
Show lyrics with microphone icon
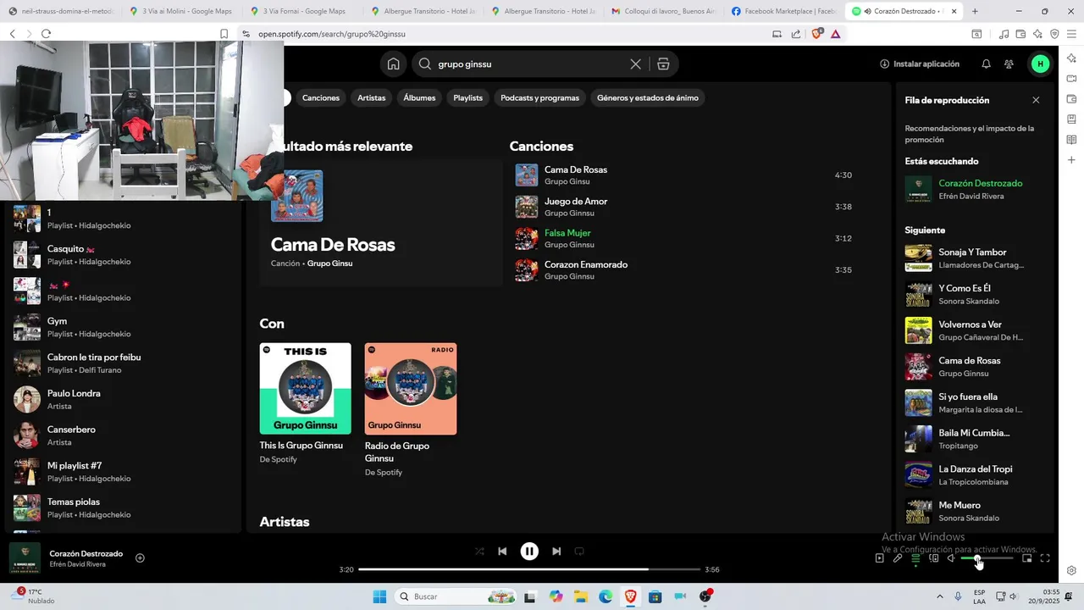(x=898, y=558)
